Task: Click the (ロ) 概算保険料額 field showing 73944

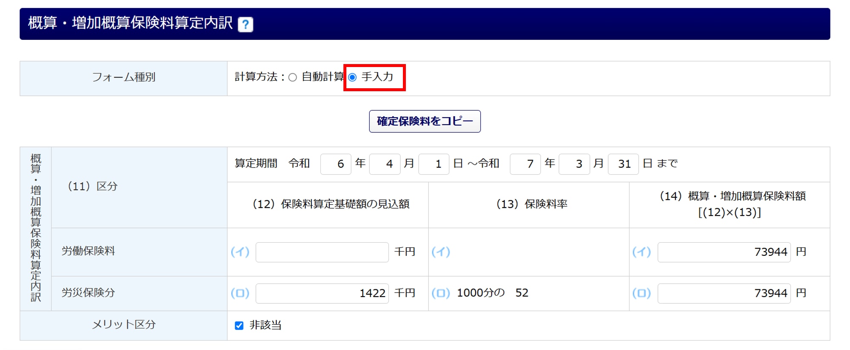Action: tap(724, 293)
